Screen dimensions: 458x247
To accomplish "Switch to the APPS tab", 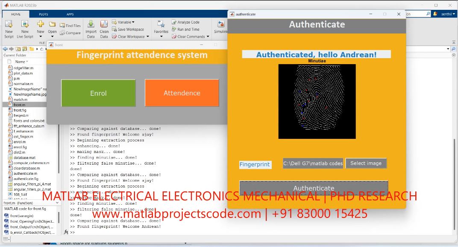I will pyautogui.click(x=70, y=14).
